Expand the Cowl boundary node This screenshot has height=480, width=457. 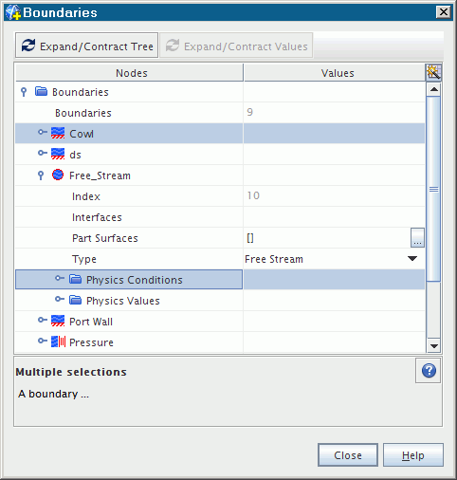[43, 132]
